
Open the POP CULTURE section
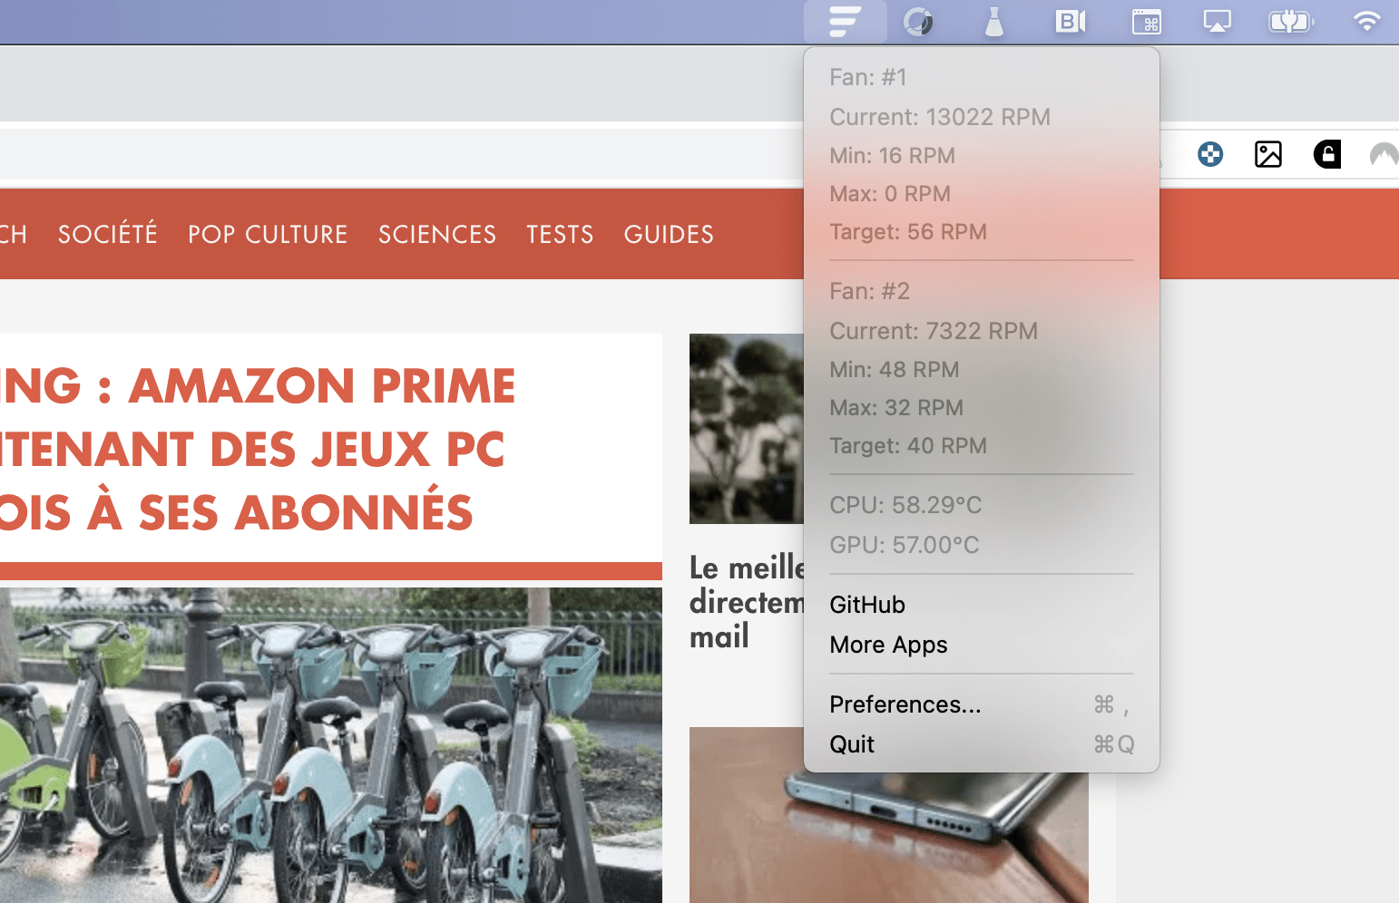(268, 234)
